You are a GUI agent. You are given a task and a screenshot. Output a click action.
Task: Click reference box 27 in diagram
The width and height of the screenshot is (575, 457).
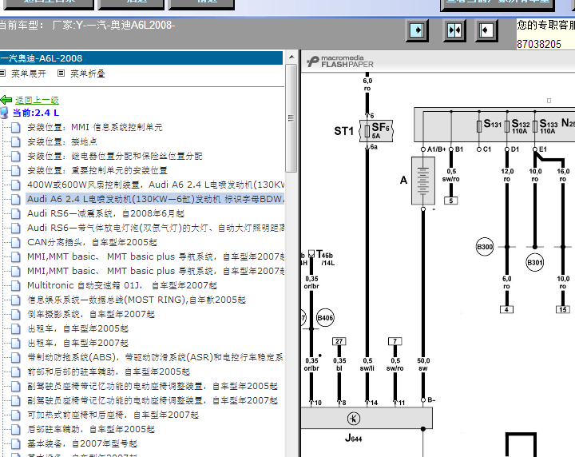pyautogui.click(x=339, y=341)
